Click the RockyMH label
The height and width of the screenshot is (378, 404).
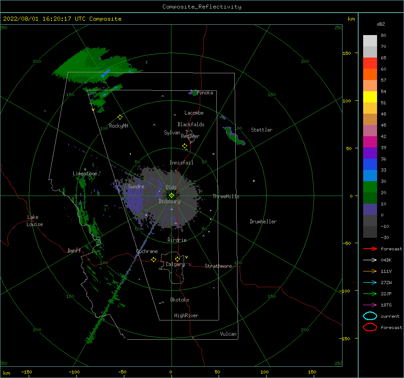coord(119,126)
